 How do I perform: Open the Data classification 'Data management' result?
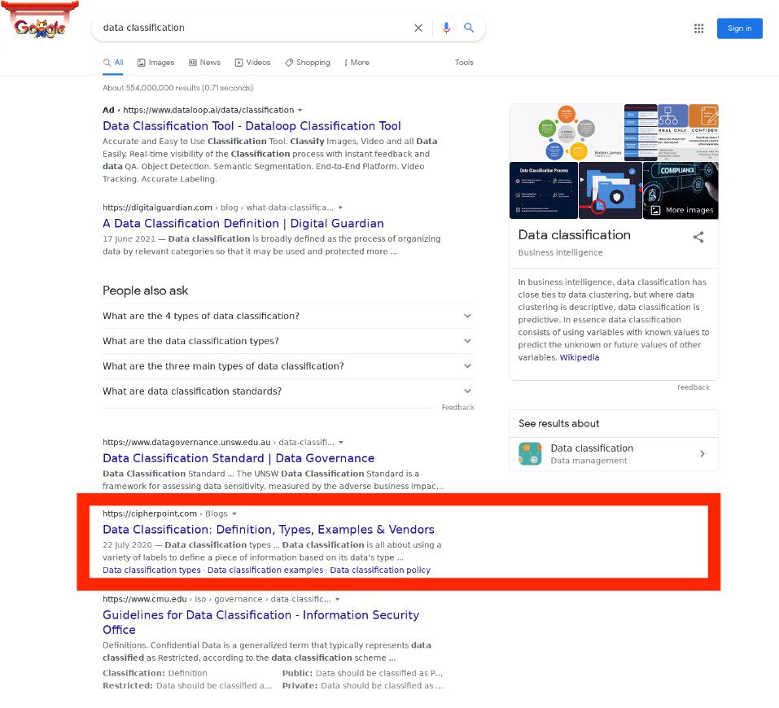[614, 454]
